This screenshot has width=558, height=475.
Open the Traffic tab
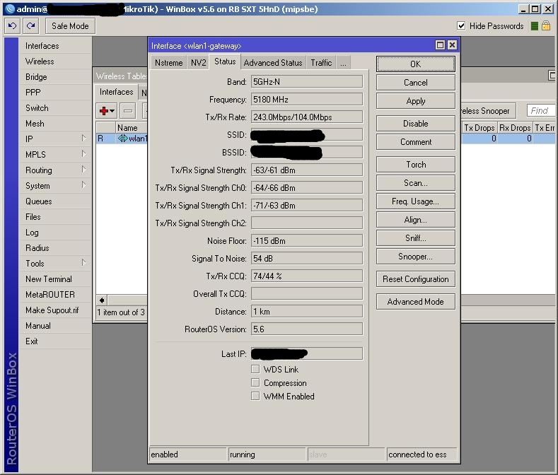coord(321,63)
